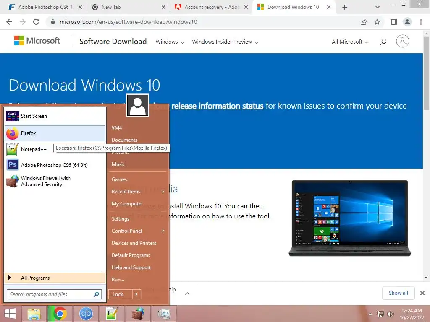This screenshot has width=430, height=322.
Task: Open the Chrome profile avatar
Action: [x=407, y=22]
